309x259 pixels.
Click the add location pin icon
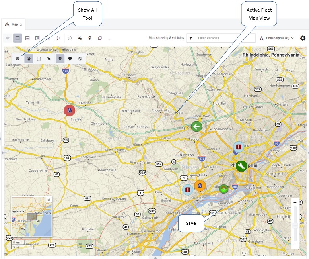(90, 38)
